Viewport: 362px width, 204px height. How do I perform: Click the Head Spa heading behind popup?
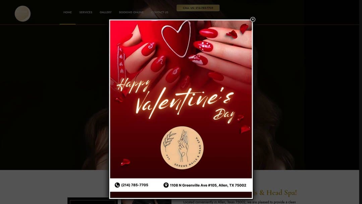click(x=275, y=193)
